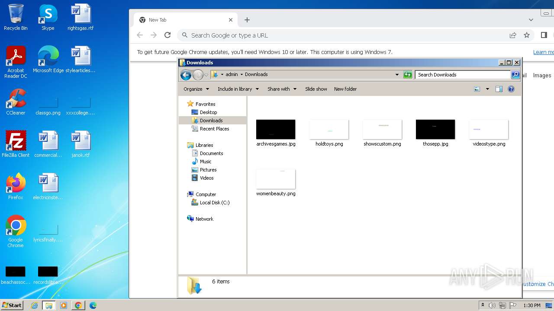
Task: Launch Firefox from desktop
Action: [16, 187]
